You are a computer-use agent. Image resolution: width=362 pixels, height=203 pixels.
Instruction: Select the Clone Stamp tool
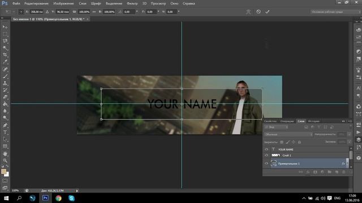(x=5, y=83)
